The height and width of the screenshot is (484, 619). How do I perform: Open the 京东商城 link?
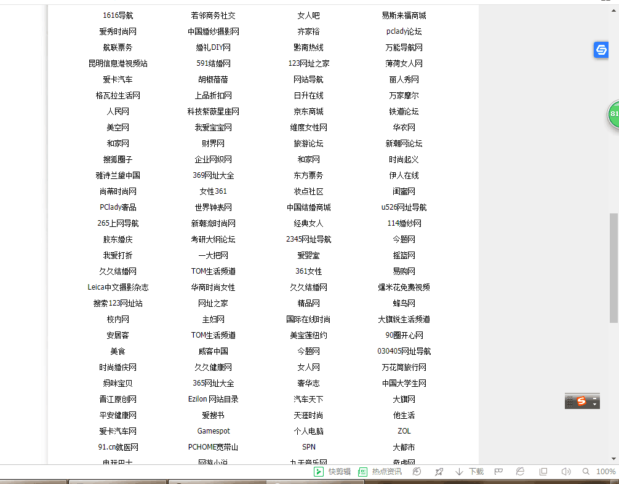tap(308, 112)
